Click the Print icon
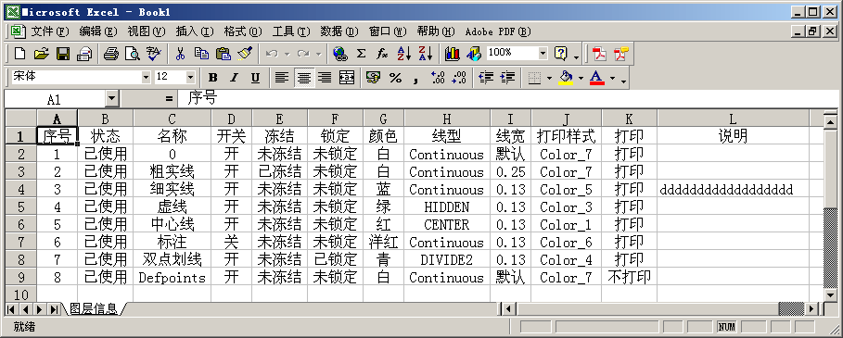Viewport: 843px width, 338px height. tap(110, 53)
